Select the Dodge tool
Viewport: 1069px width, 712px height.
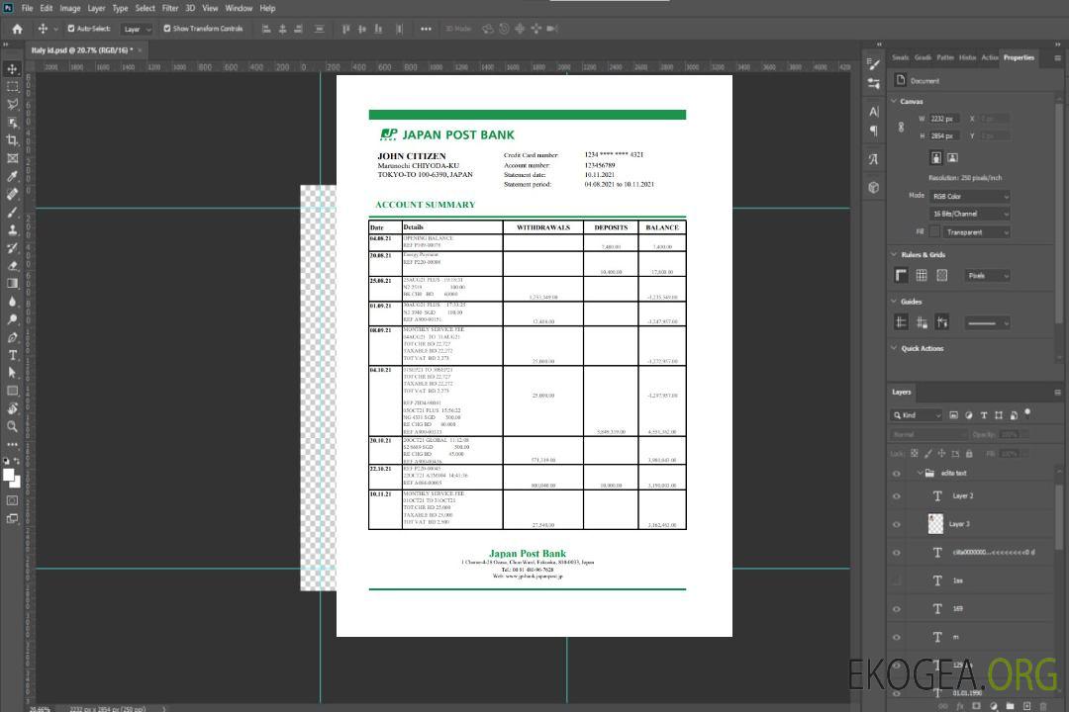12,318
